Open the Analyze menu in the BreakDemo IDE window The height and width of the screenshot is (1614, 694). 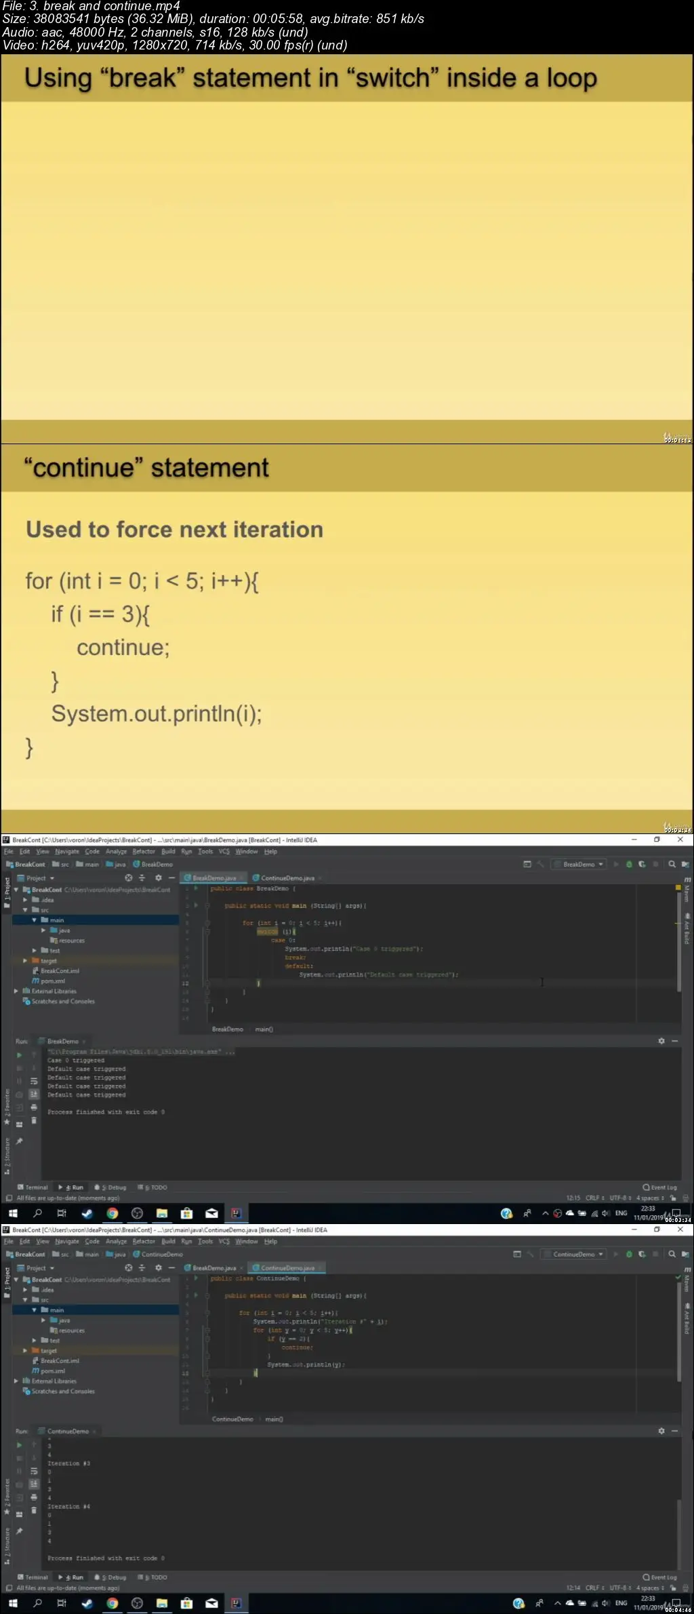point(116,851)
